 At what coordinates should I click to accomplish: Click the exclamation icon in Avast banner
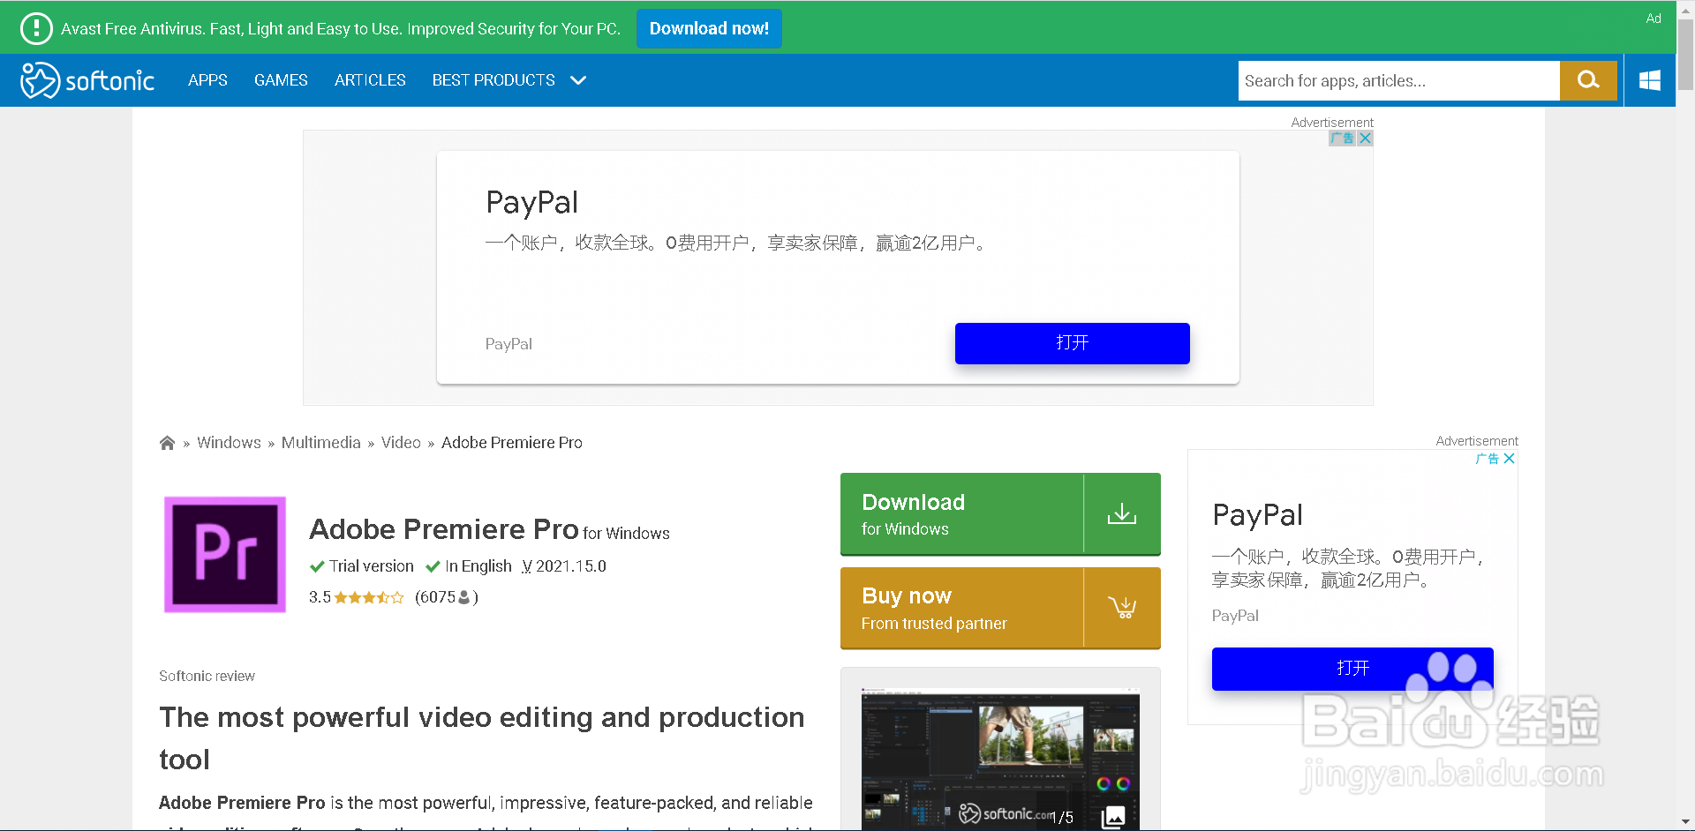click(36, 28)
